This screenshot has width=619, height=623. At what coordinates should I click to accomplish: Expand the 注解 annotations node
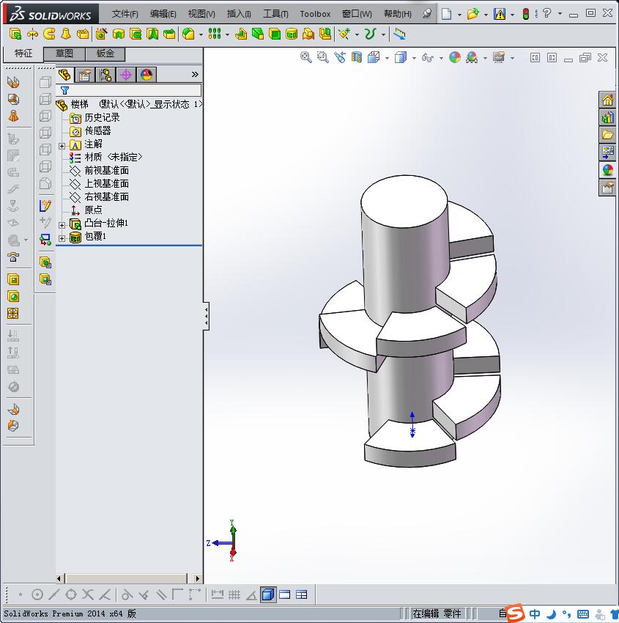[62, 146]
